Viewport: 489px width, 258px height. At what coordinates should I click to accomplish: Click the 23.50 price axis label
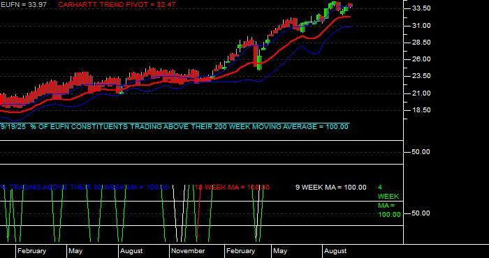point(421,75)
